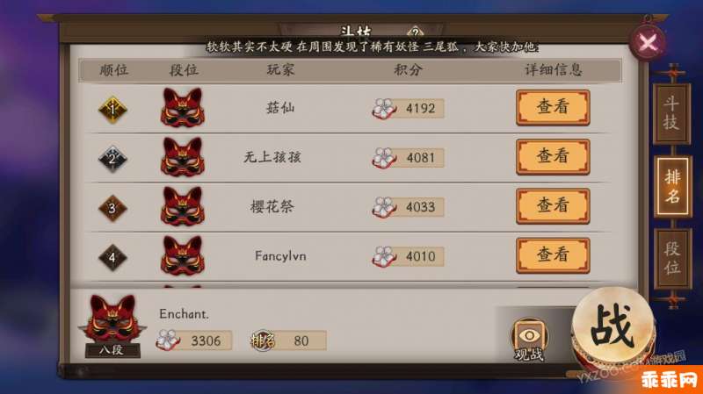View details for player Fancylvn

point(553,255)
